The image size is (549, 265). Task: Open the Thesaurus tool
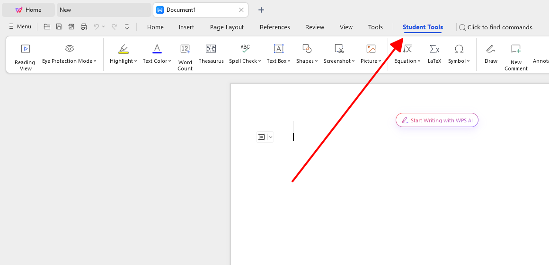(x=211, y=54)
